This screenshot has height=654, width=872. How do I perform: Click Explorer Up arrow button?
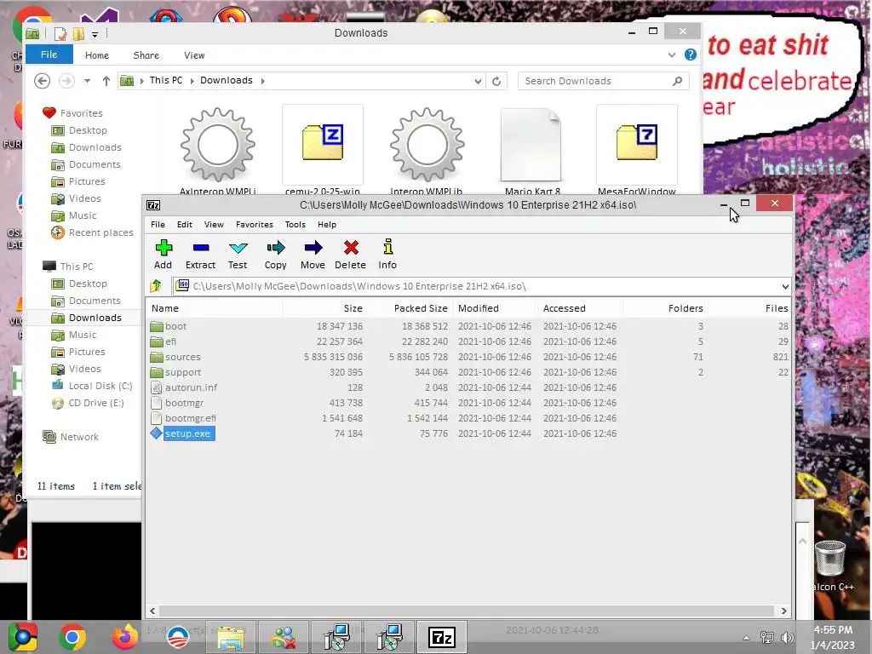click(106, 81)
